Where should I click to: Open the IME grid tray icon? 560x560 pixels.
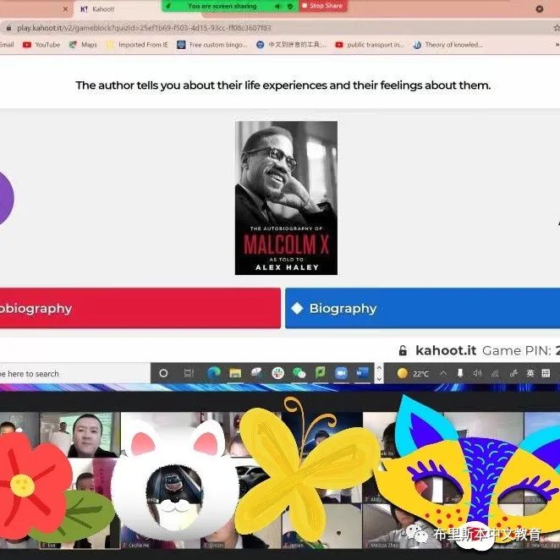(x=546, y=374)
